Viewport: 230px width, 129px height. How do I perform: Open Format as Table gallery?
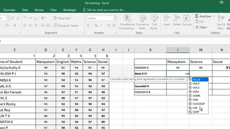[142, 22]
